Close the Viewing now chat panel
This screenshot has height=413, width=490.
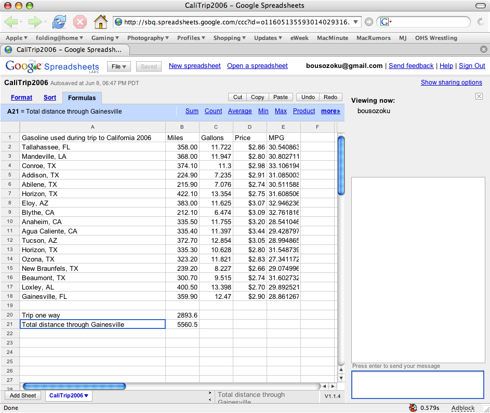click(479, 97)
